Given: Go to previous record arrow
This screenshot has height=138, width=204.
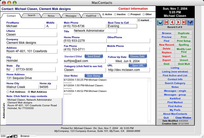Looking at the screenshot, I should tap(172, 22).
